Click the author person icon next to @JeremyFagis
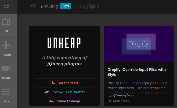The image size is (177, 108). (x=110, y=96)
